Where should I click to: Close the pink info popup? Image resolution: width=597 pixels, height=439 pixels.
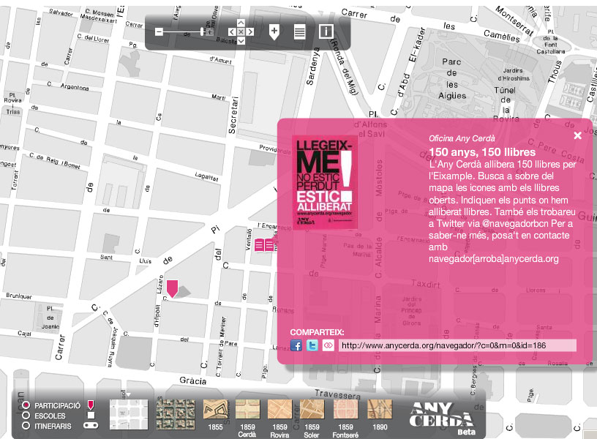[577, 135]
